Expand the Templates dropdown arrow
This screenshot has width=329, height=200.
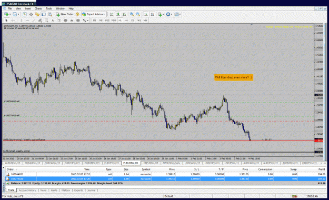[x=180, y=14]
